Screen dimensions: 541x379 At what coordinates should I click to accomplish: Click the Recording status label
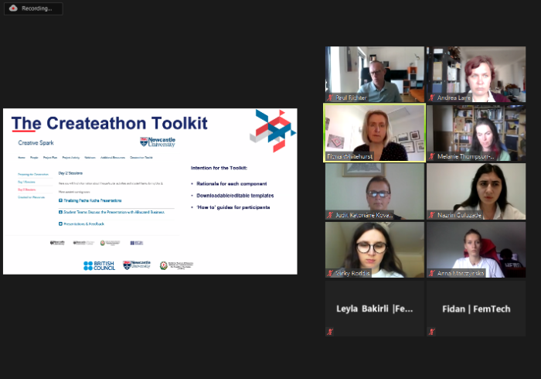click(38, 9)
